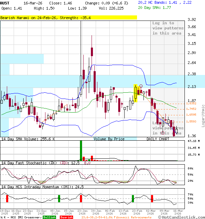Screen dimensions: 205x219
Task: Click the 1.5593 Fibonacci retracement level
Action: tap(191, 121)
